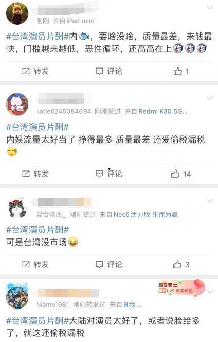
Task: Tap the 假面骑士 LV9 fan badge
Action: pyautogui.click(x=181, y=288)
